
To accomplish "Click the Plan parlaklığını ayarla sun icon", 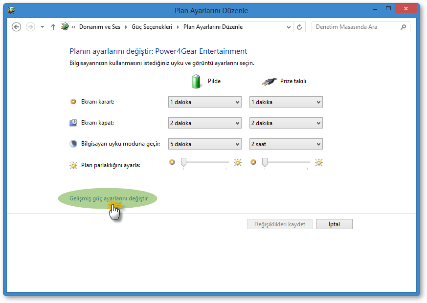I will coord(73,165).
